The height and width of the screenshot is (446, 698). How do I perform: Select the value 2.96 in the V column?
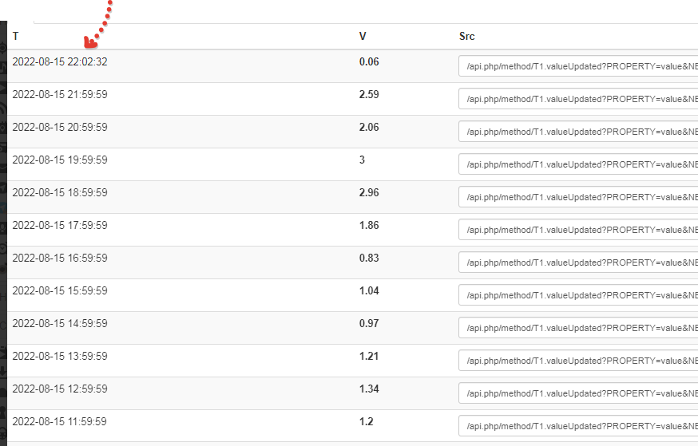pyautogui.click(x=369, y=192)
